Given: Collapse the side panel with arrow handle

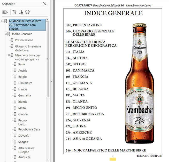Looking at the screenshot, I should 52,81.
